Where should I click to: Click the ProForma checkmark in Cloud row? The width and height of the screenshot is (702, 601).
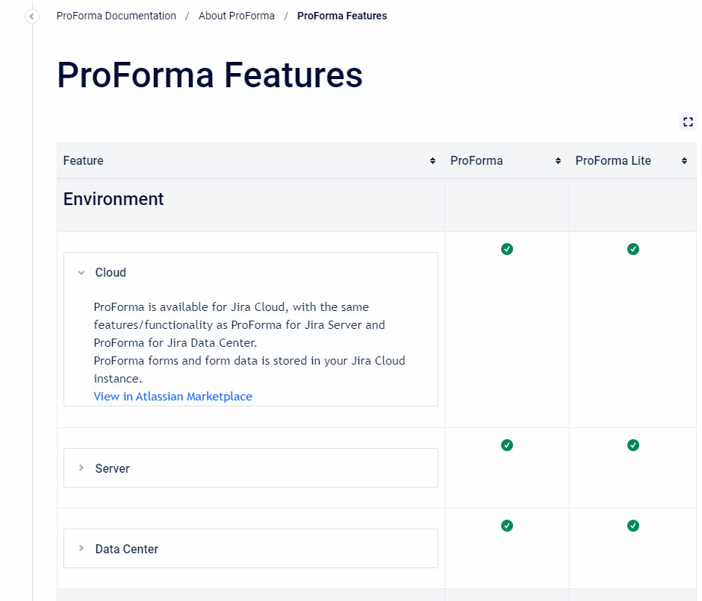point(507,249)
